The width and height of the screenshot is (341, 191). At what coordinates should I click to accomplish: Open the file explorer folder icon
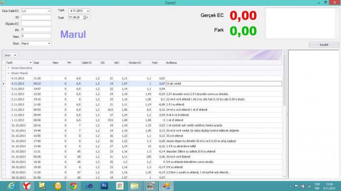coord(135,186)
